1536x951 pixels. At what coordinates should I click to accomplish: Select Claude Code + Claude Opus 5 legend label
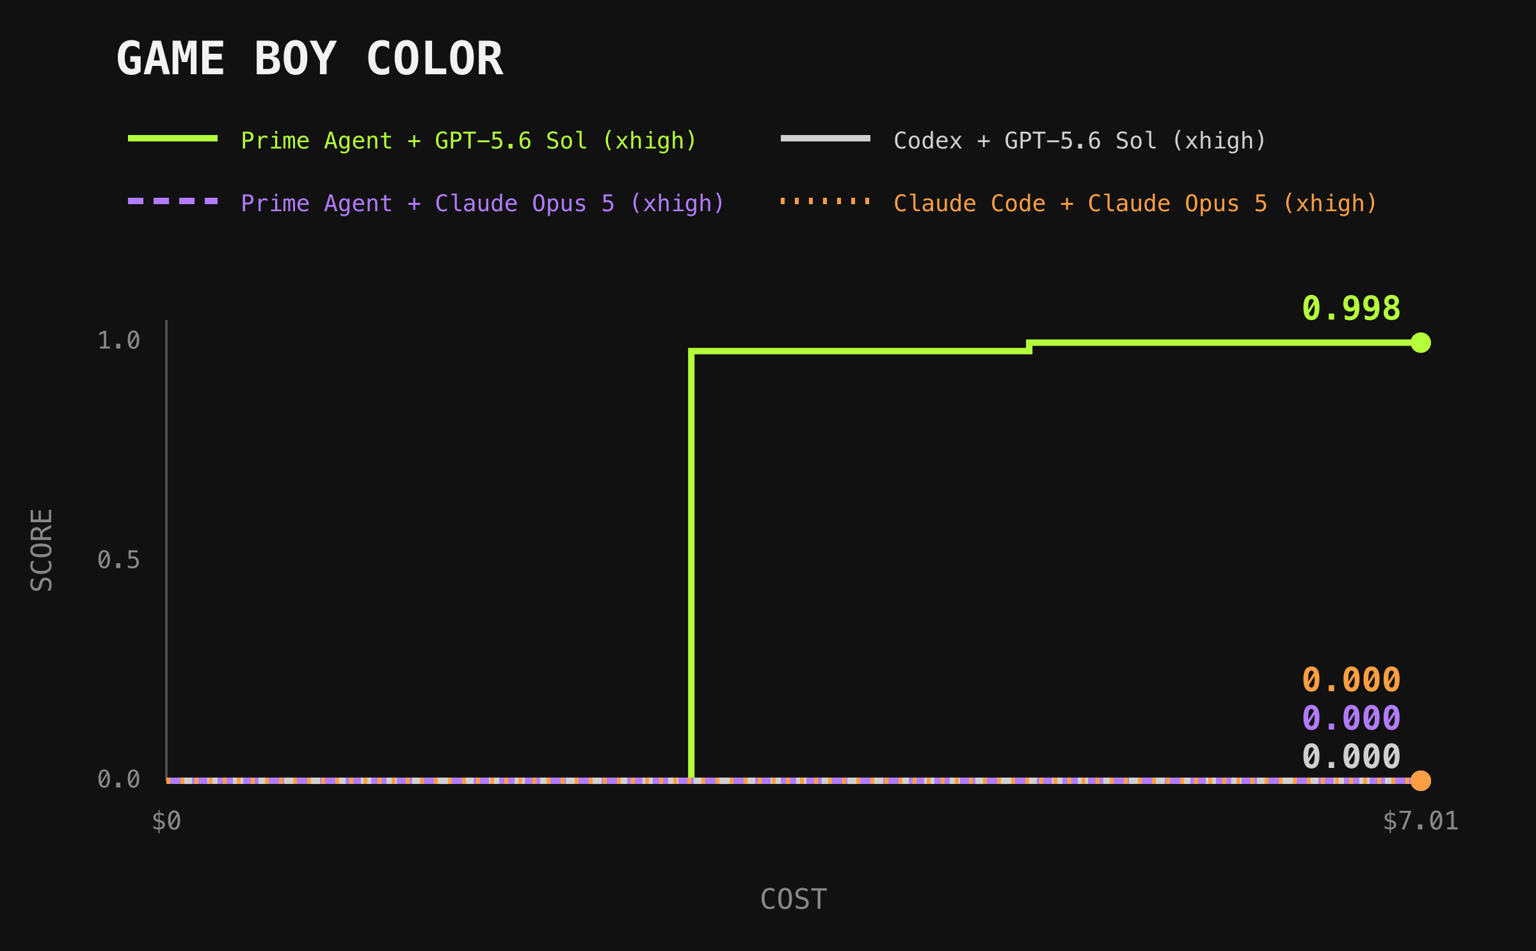point(1135,204)
